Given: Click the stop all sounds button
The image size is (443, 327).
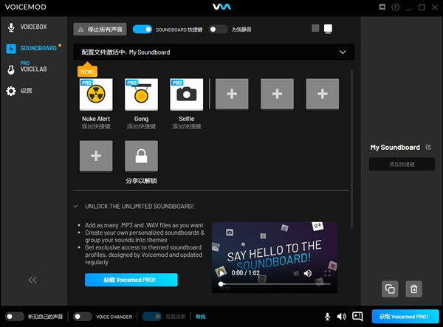Looking at the screenshot, I should 100,30.
